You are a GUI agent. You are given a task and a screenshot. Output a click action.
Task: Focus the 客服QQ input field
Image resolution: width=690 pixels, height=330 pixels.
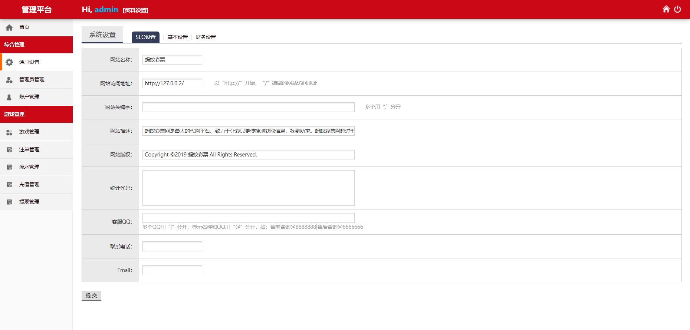[x=249, y=218]
